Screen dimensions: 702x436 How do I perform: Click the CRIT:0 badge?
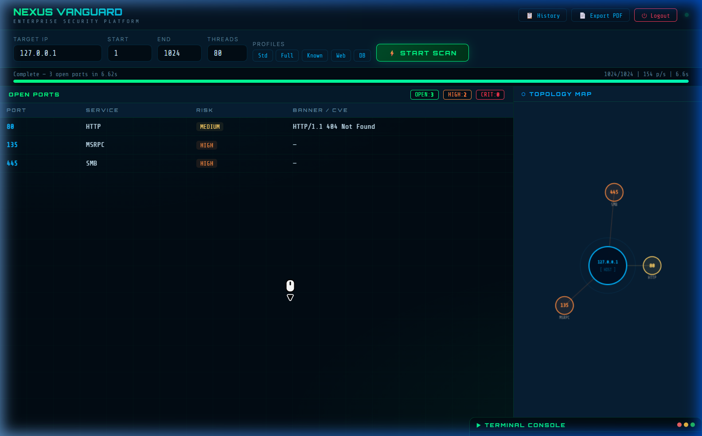point(490,95)
